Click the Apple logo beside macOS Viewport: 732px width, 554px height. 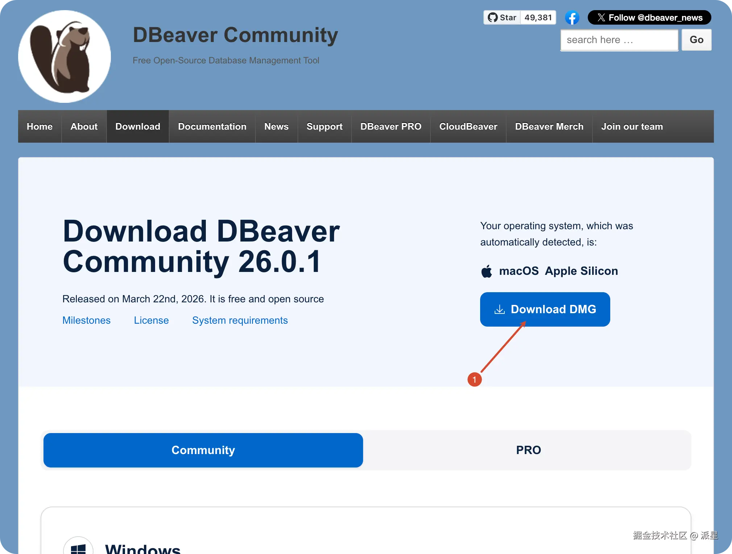[x=487, y=271]
